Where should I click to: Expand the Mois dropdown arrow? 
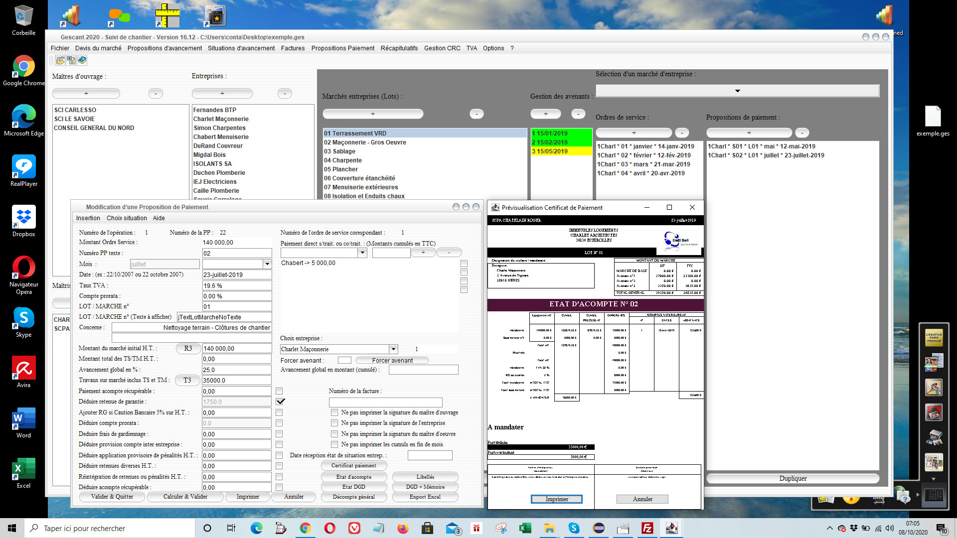[x=267, y=264]
